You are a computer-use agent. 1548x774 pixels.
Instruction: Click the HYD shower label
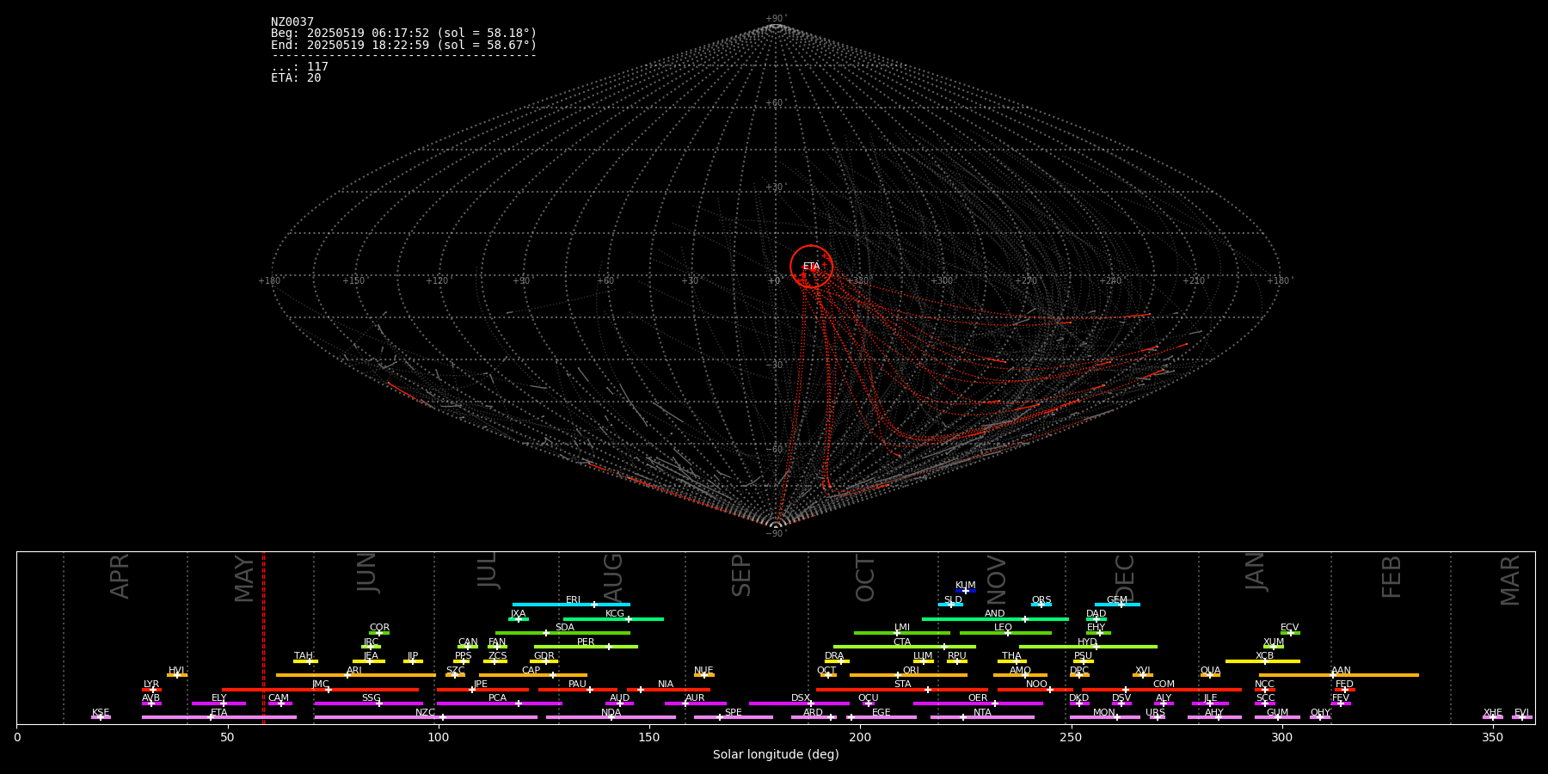1087,642
